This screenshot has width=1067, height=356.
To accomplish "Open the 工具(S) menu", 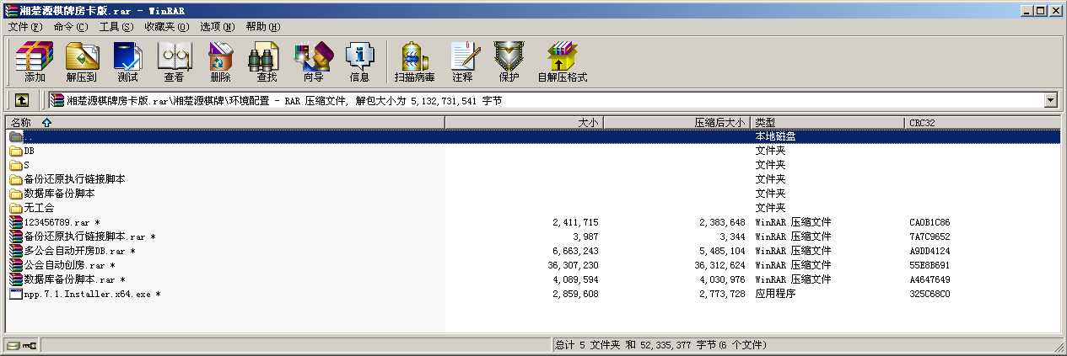I will click(x=116, y=26).
